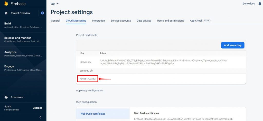Select the Cloud Messaging tab
263x121 pixels.
pos(76,21)
